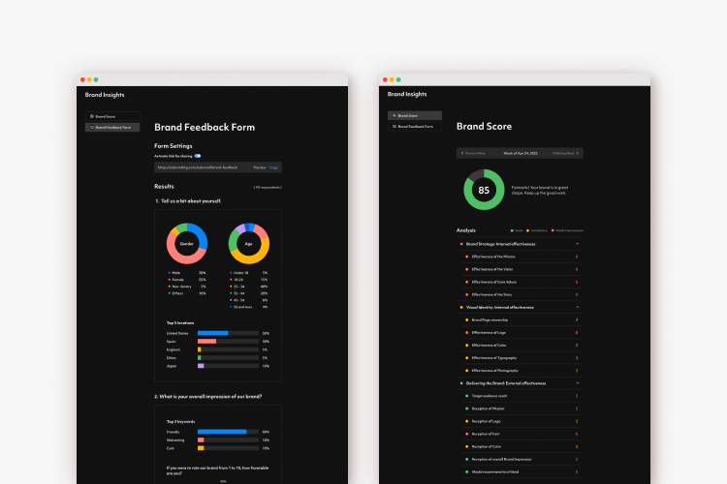Select Brand Score in the right window sidebar

coord(415,115)
